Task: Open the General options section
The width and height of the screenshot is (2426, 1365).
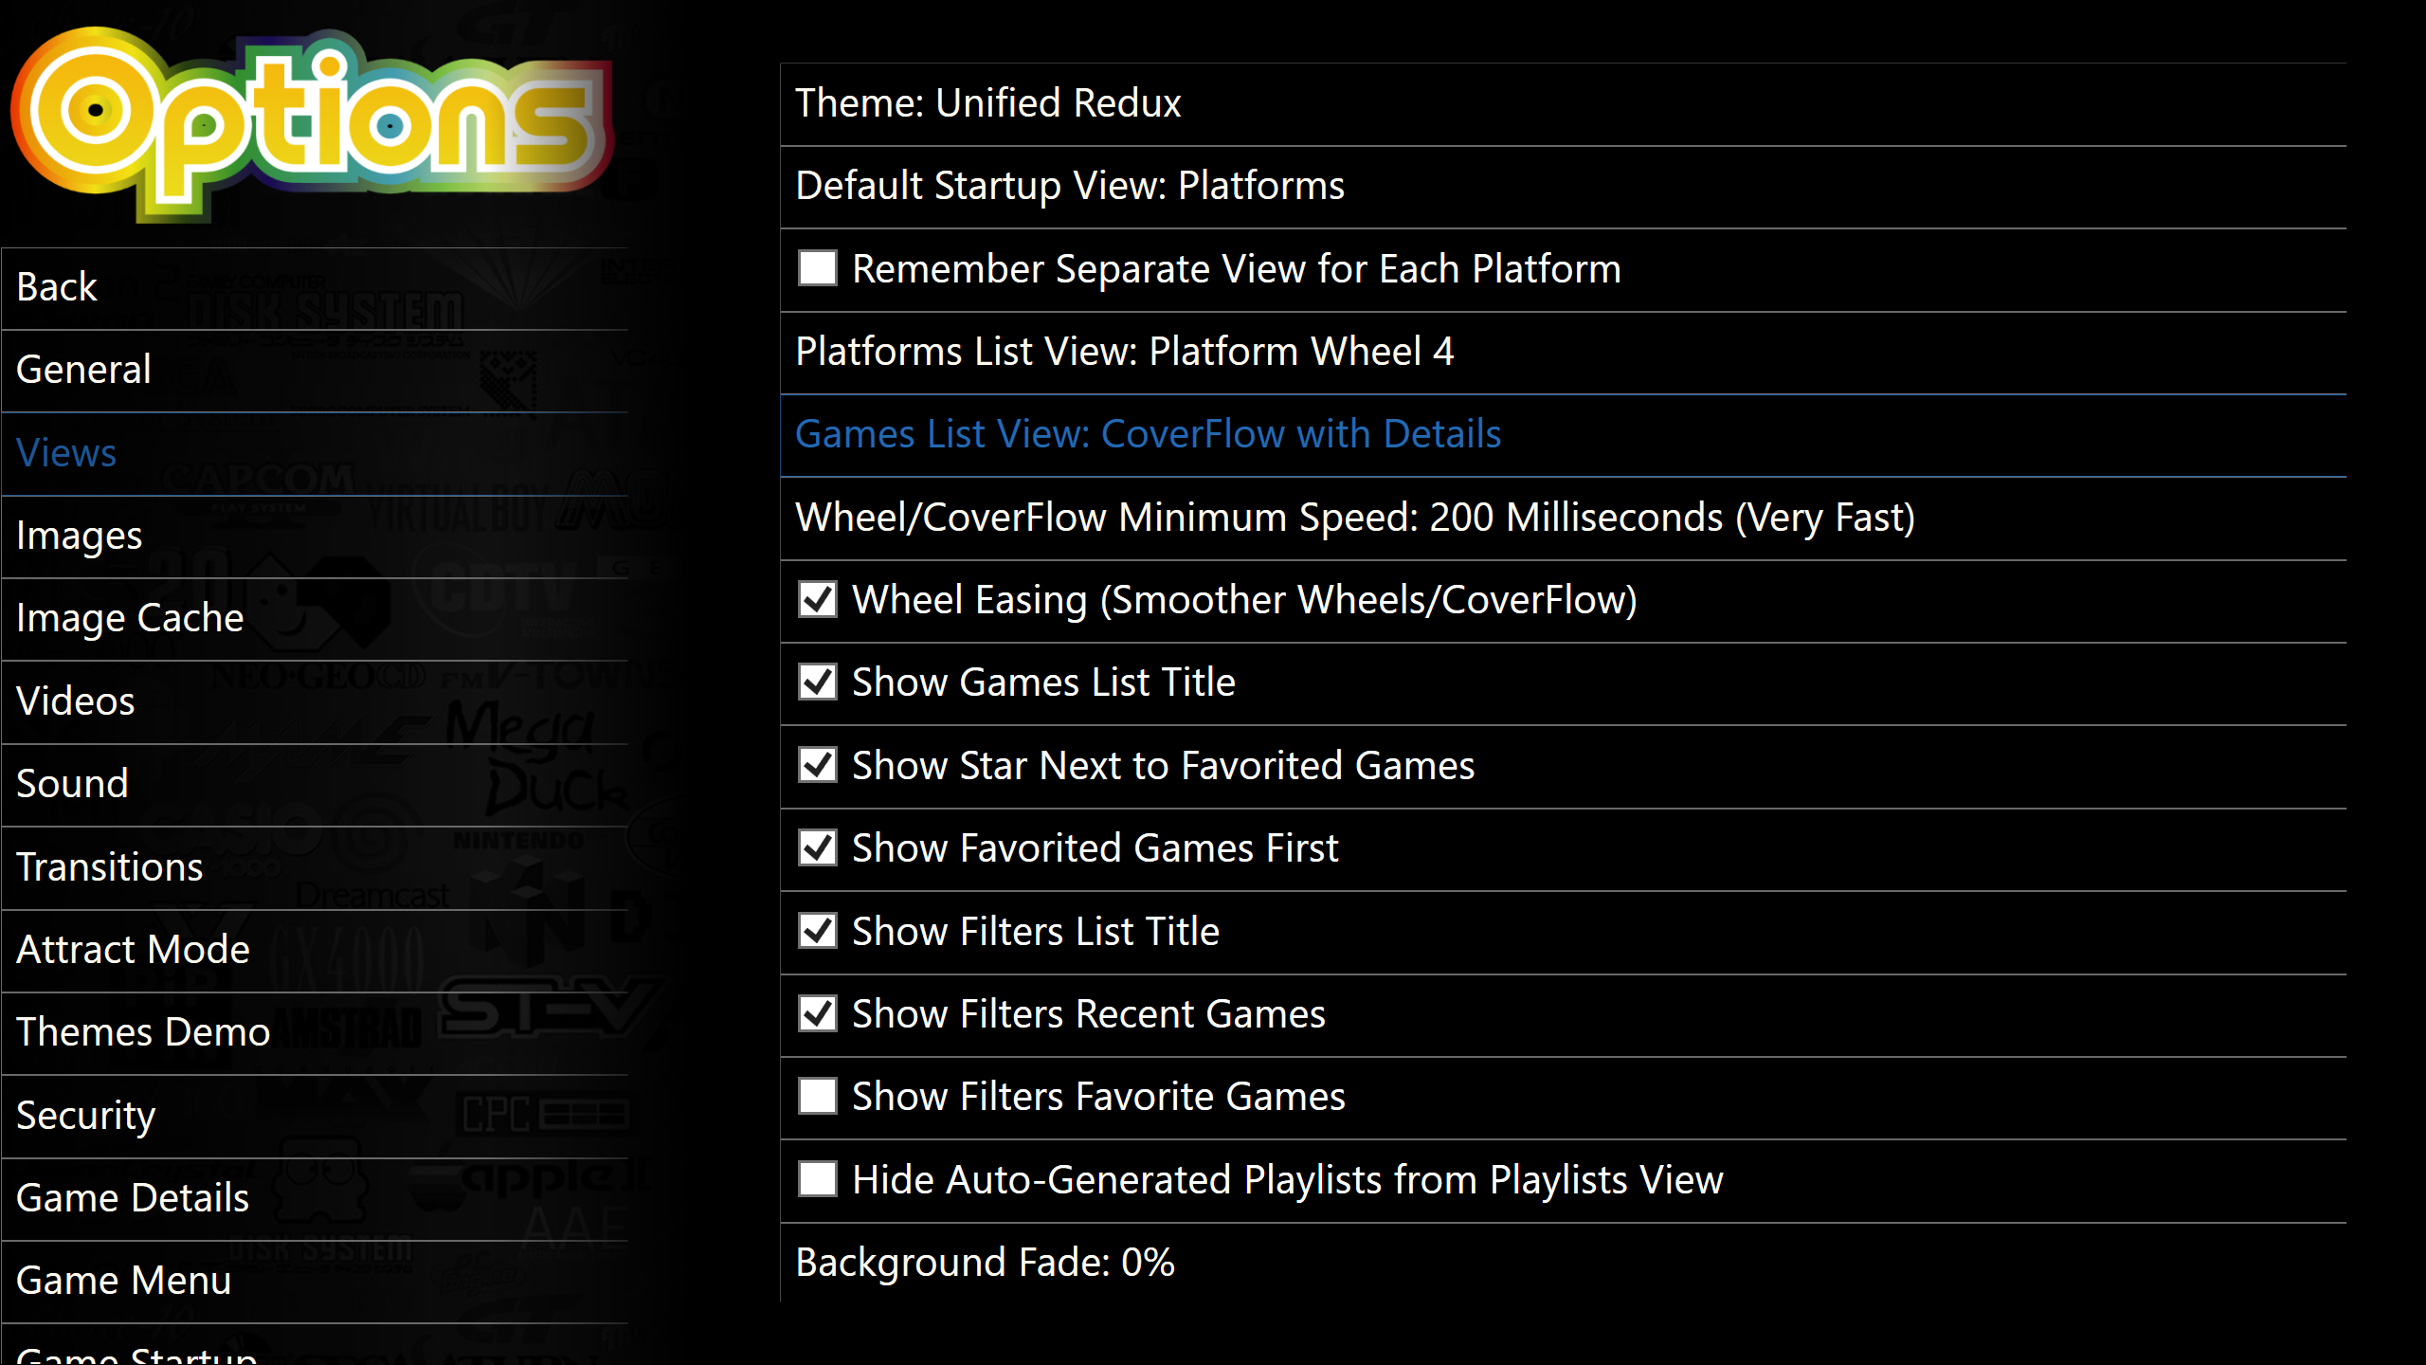Action: [x=315, y=371]
